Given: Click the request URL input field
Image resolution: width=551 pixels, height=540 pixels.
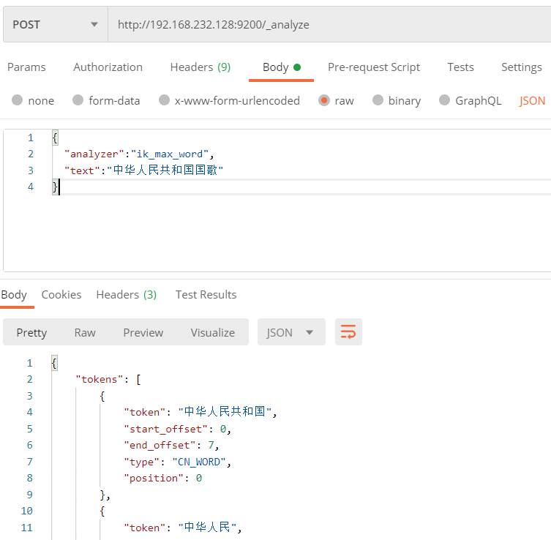Looking at the screenshot, I should 329,24.
